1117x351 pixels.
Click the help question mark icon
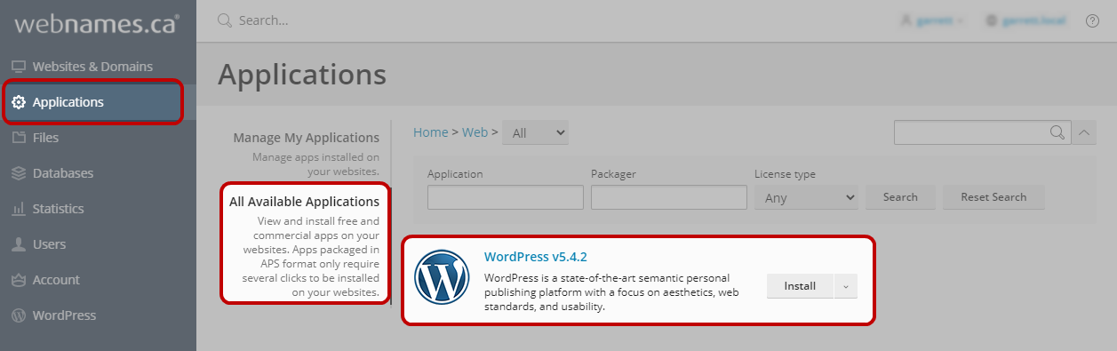click(1093, 20)
